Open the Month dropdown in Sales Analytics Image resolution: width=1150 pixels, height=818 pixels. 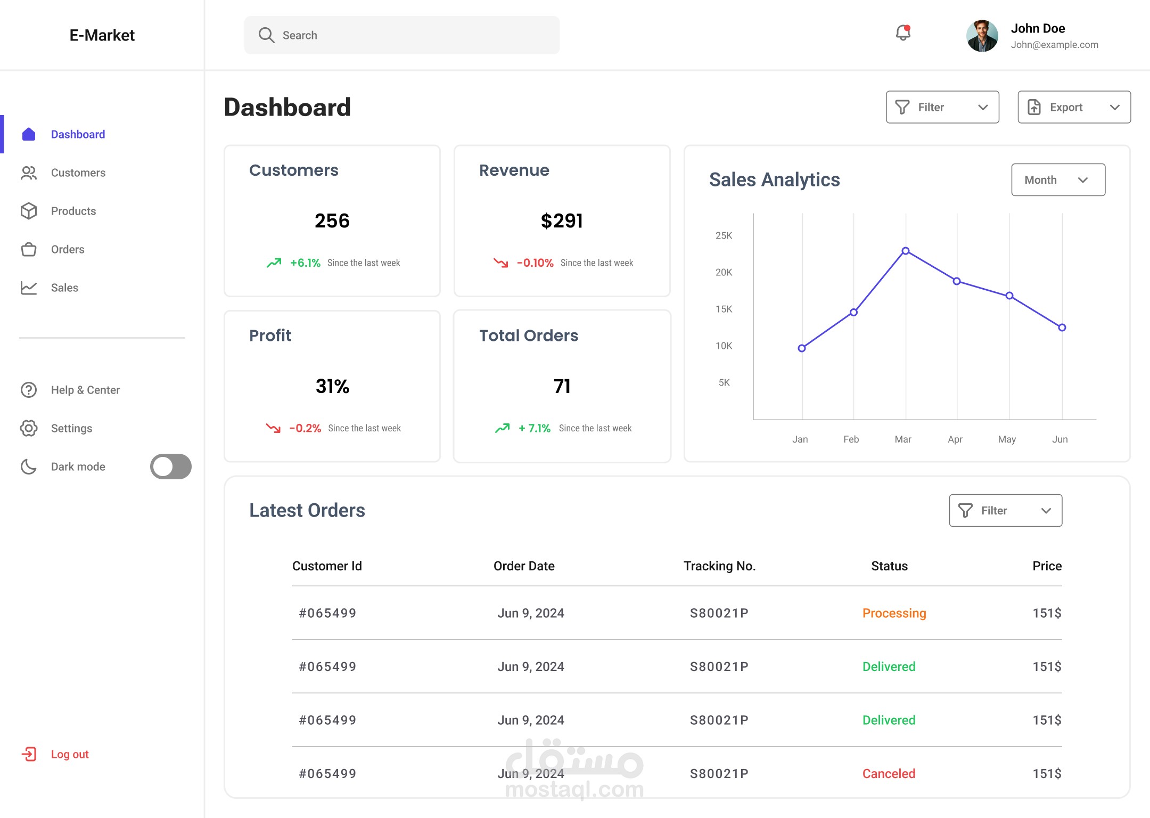coord(1058,179)
